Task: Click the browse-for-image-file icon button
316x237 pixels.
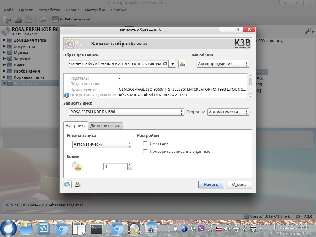Action: (x=182, y=64)
